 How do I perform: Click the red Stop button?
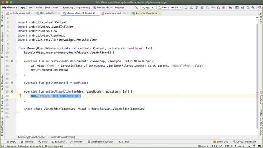224,7
